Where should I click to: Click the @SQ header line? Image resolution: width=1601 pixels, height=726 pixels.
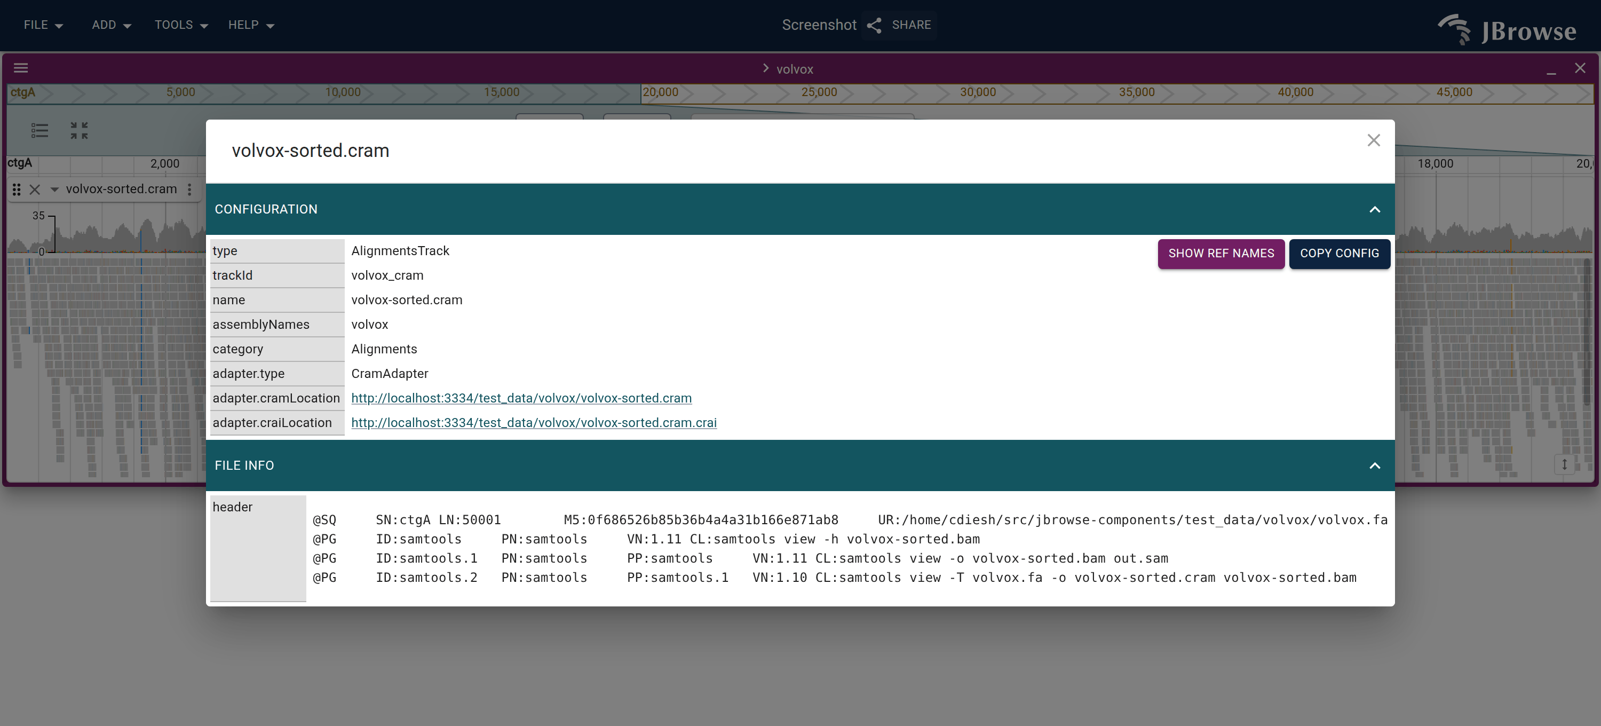tap(850, 520)
